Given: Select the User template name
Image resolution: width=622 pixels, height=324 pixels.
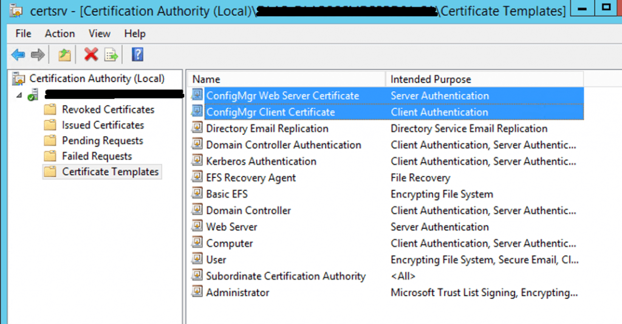Looking at the screenshot, I should point(216,260).
